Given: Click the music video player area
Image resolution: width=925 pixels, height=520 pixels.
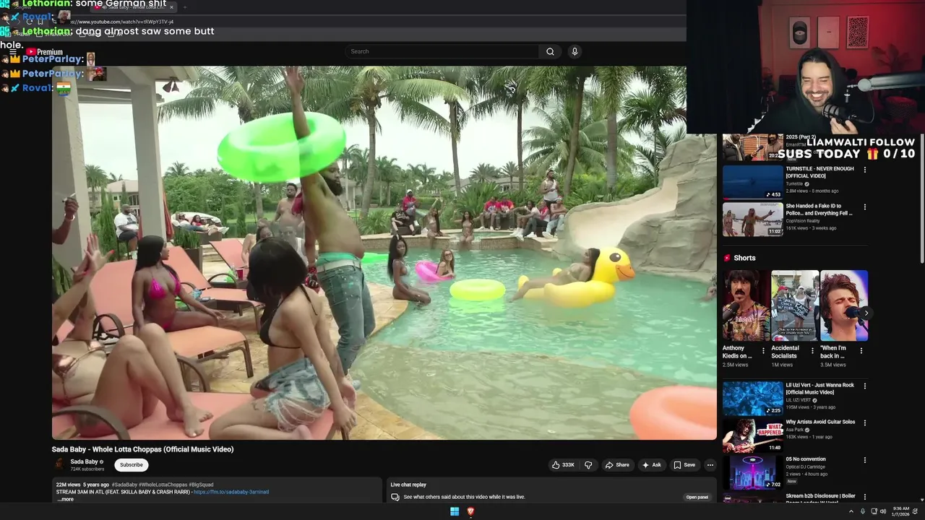Looking at the screenshot, I should [x=384, y=253].
